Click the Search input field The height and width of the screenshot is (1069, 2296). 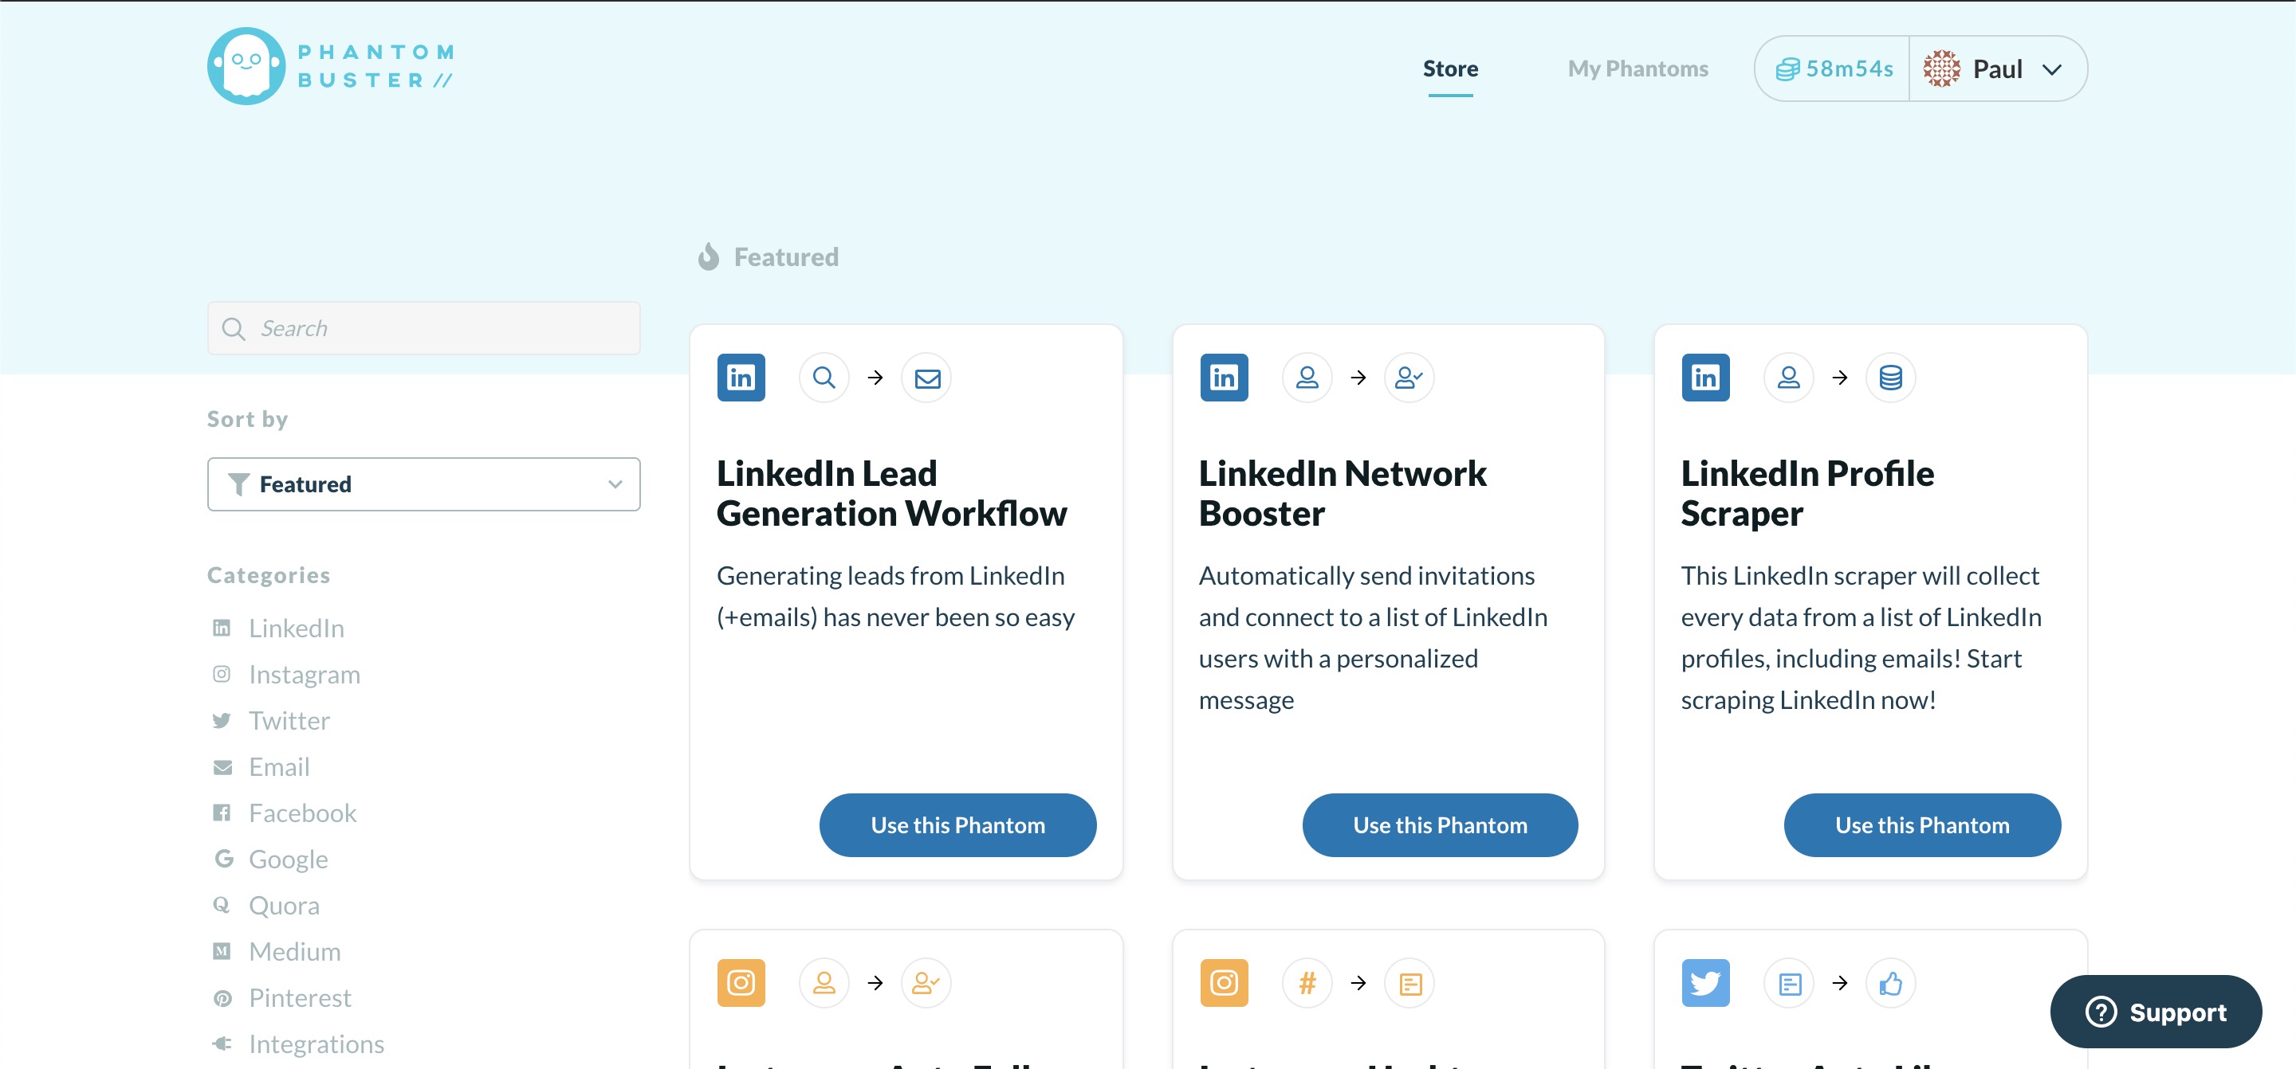coord(423,328)
